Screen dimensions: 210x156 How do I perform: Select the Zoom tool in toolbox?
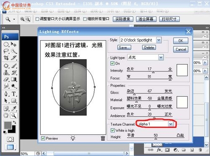coord(13,115)
